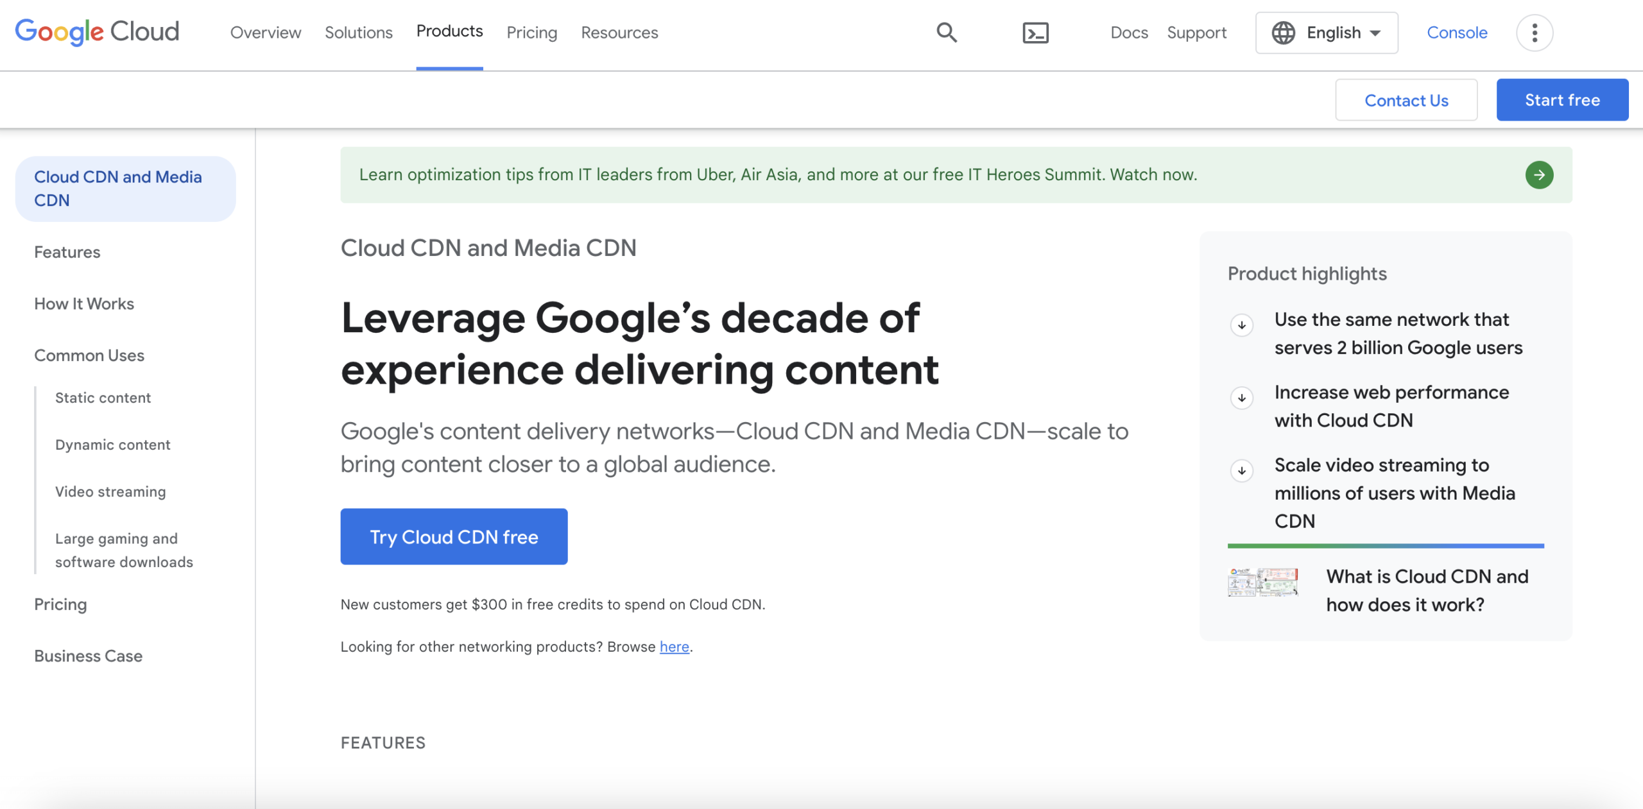
Task: Play the What is Cloud CDN video thumbnail
Action: [1261, 582]
